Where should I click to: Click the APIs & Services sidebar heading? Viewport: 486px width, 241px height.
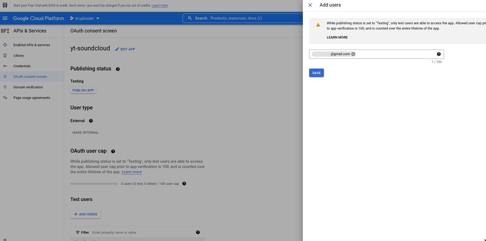point(30,31)
